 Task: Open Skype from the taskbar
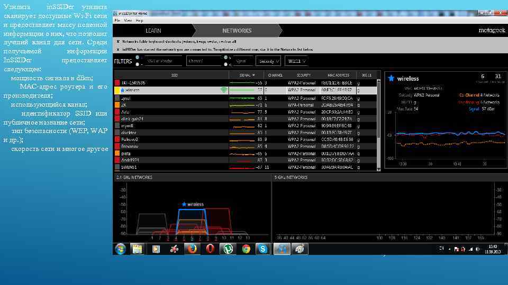(263, 249)
